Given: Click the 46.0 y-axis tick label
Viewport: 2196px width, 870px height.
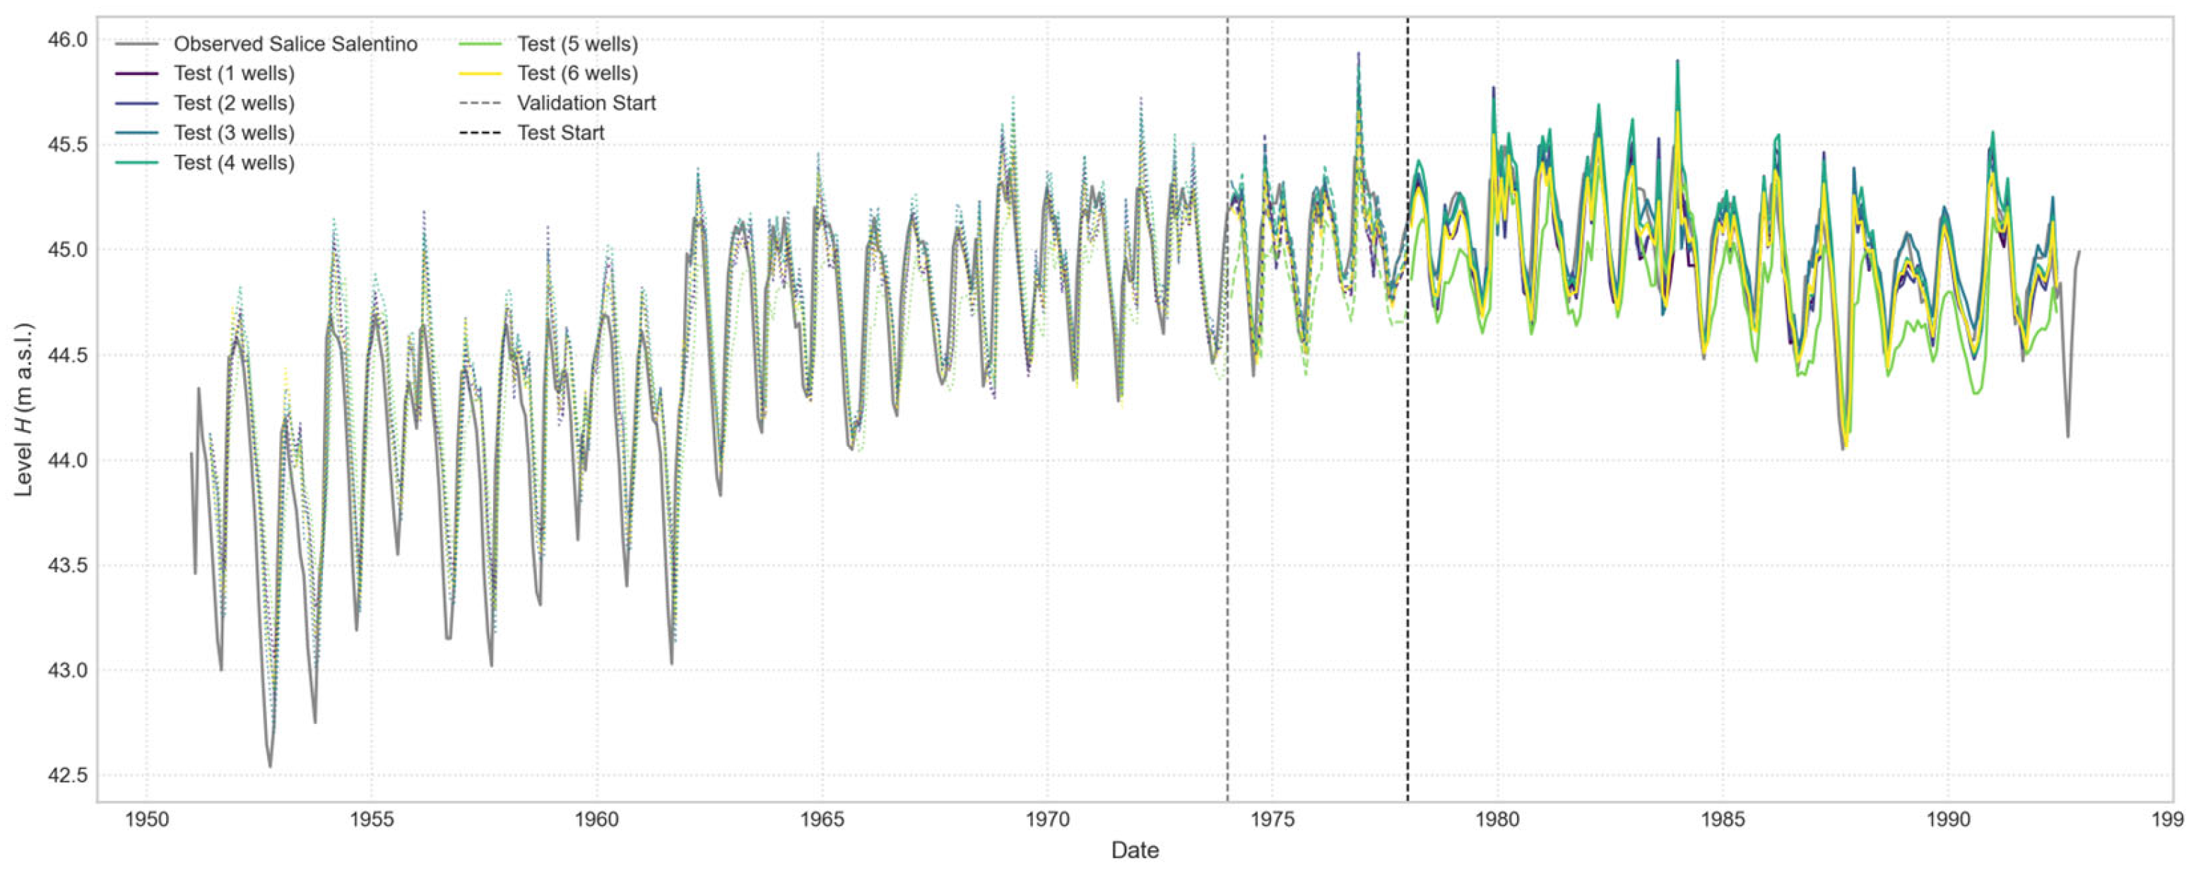Looking at the screenshot, I should 67,40.
